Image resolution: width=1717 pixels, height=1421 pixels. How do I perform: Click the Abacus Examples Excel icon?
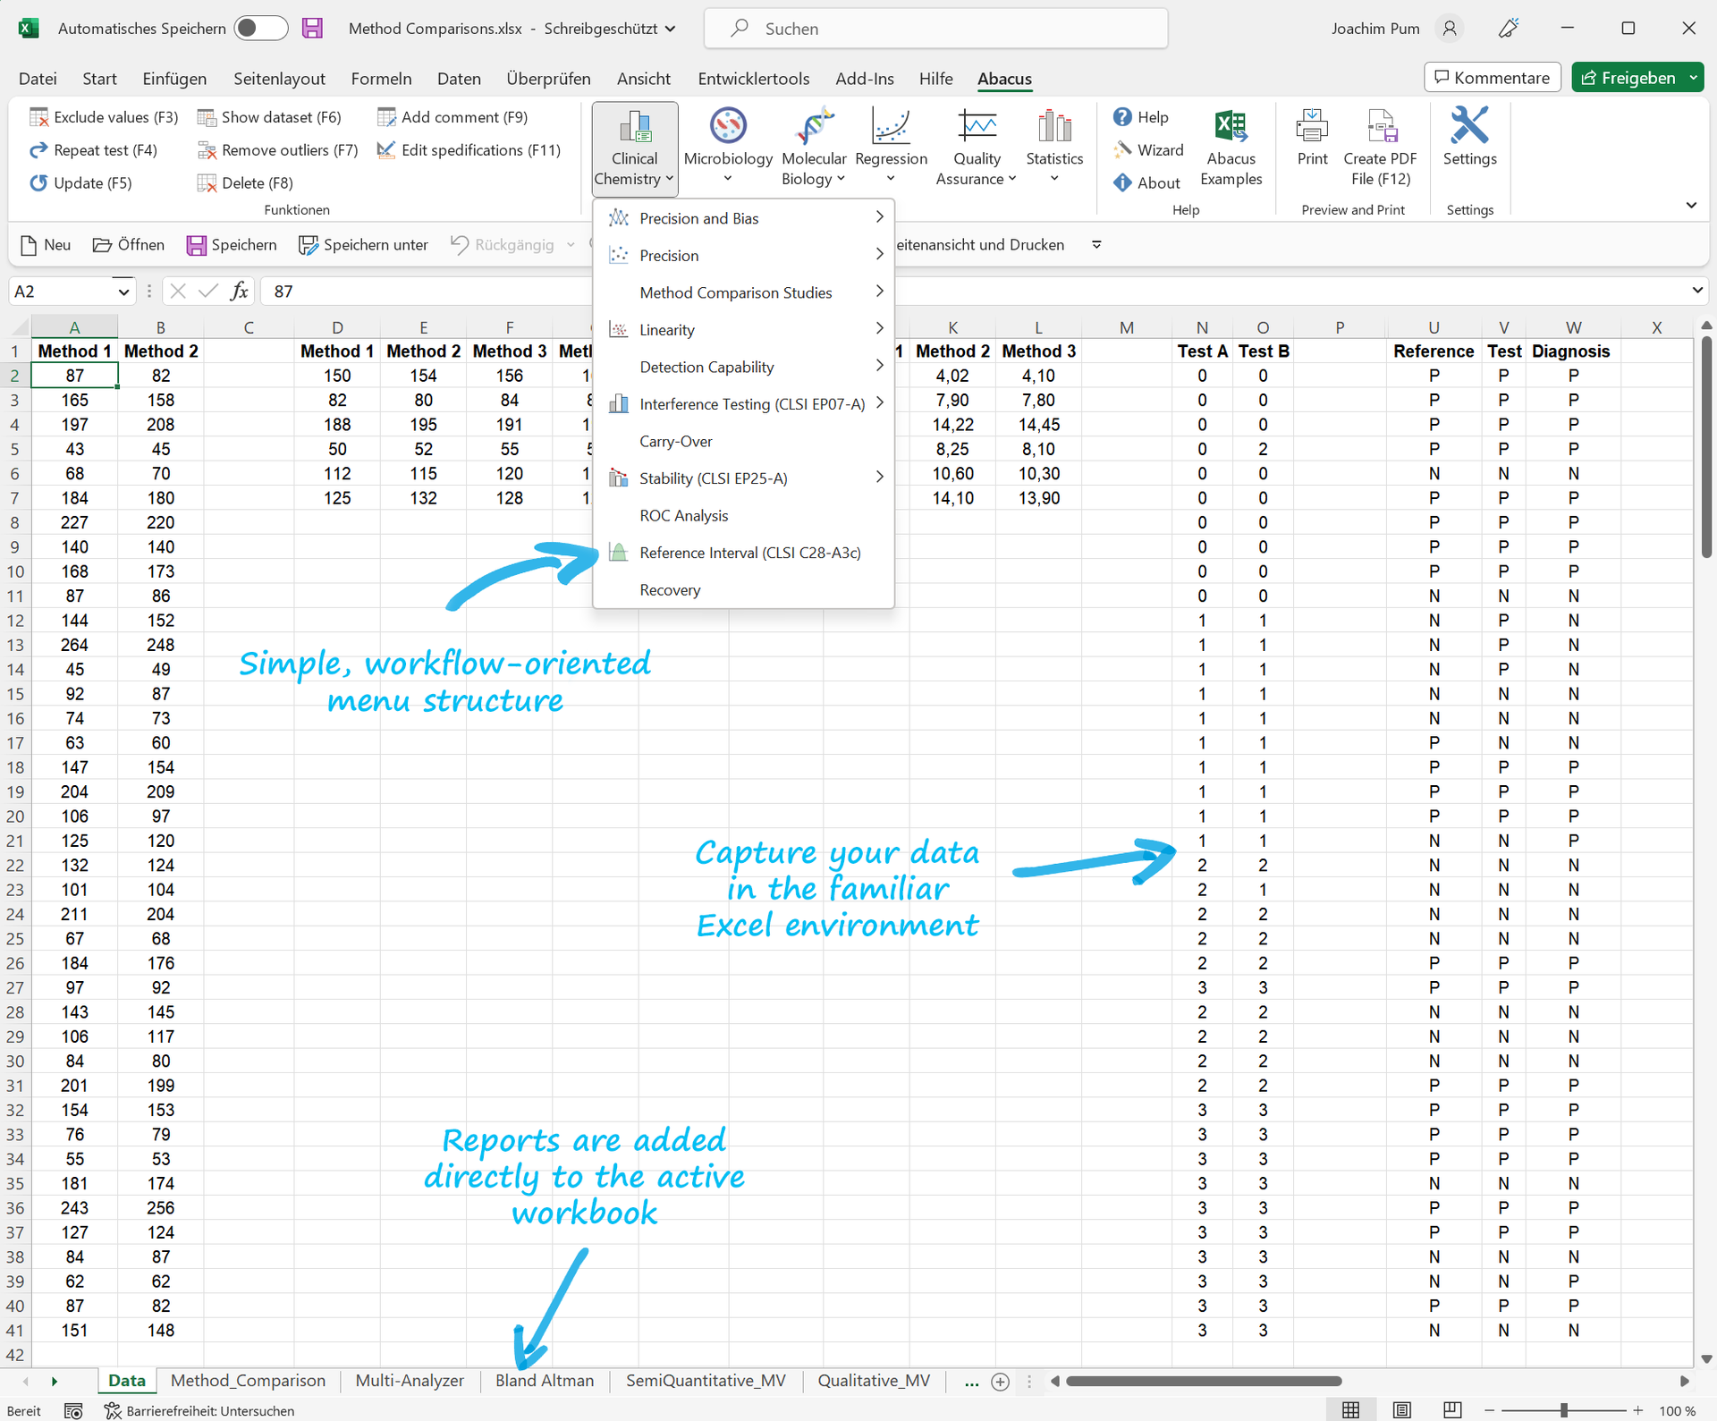pos(1231,127)
